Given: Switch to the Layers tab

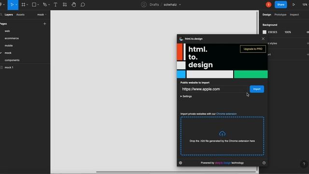Looking at the screenshot, I should coord(9,14).
